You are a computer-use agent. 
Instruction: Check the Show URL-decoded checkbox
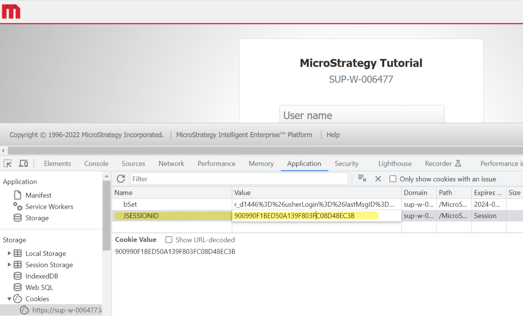[169, 240]
